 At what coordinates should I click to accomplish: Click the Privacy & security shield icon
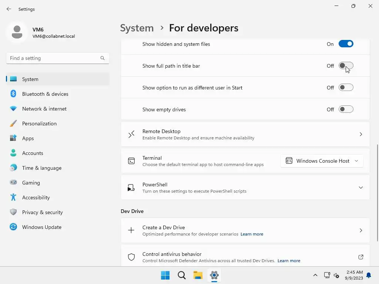pyautogui.click(x=13, y=212)
